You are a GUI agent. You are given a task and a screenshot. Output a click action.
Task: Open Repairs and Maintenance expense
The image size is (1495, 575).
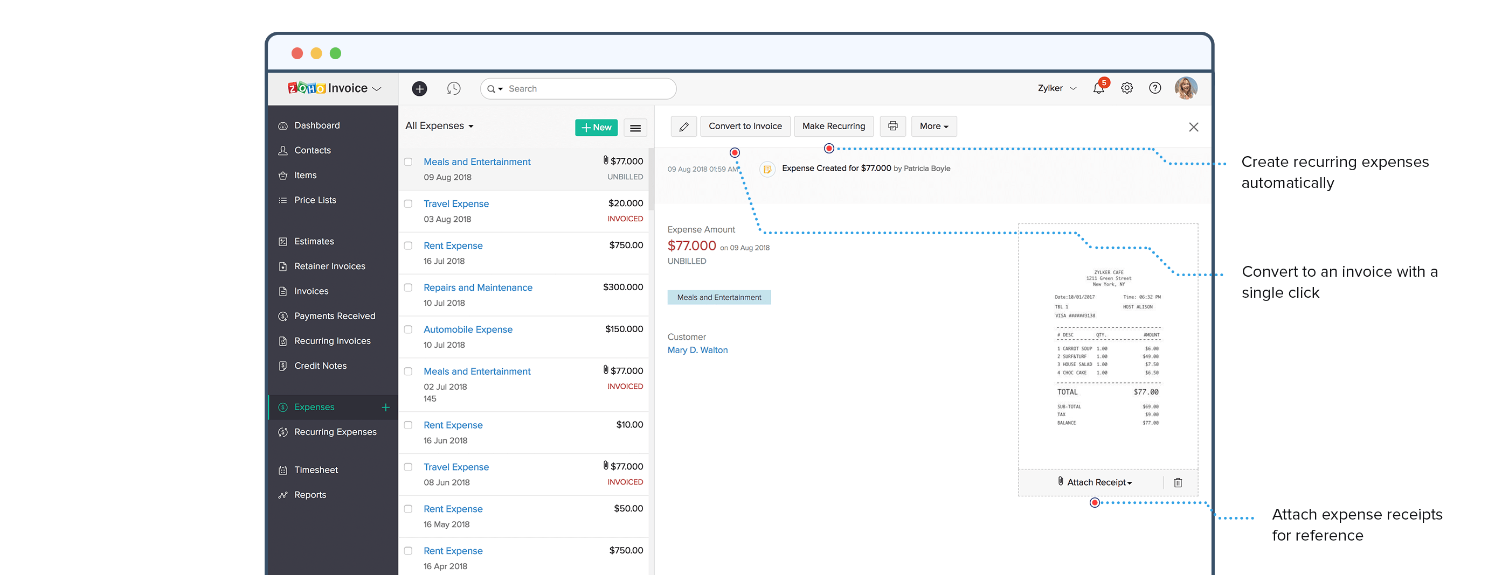click(477, 288)
